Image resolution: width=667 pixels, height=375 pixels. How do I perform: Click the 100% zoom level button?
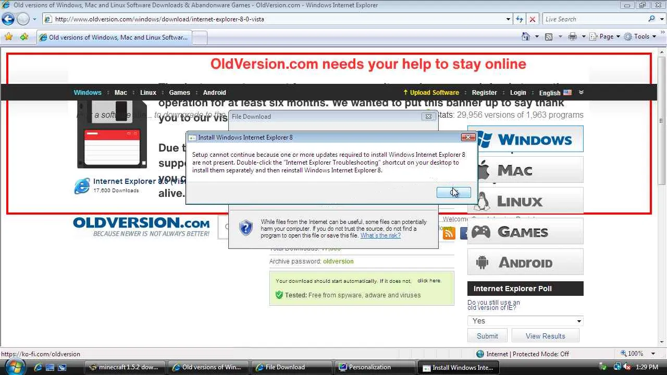[632, 354]
